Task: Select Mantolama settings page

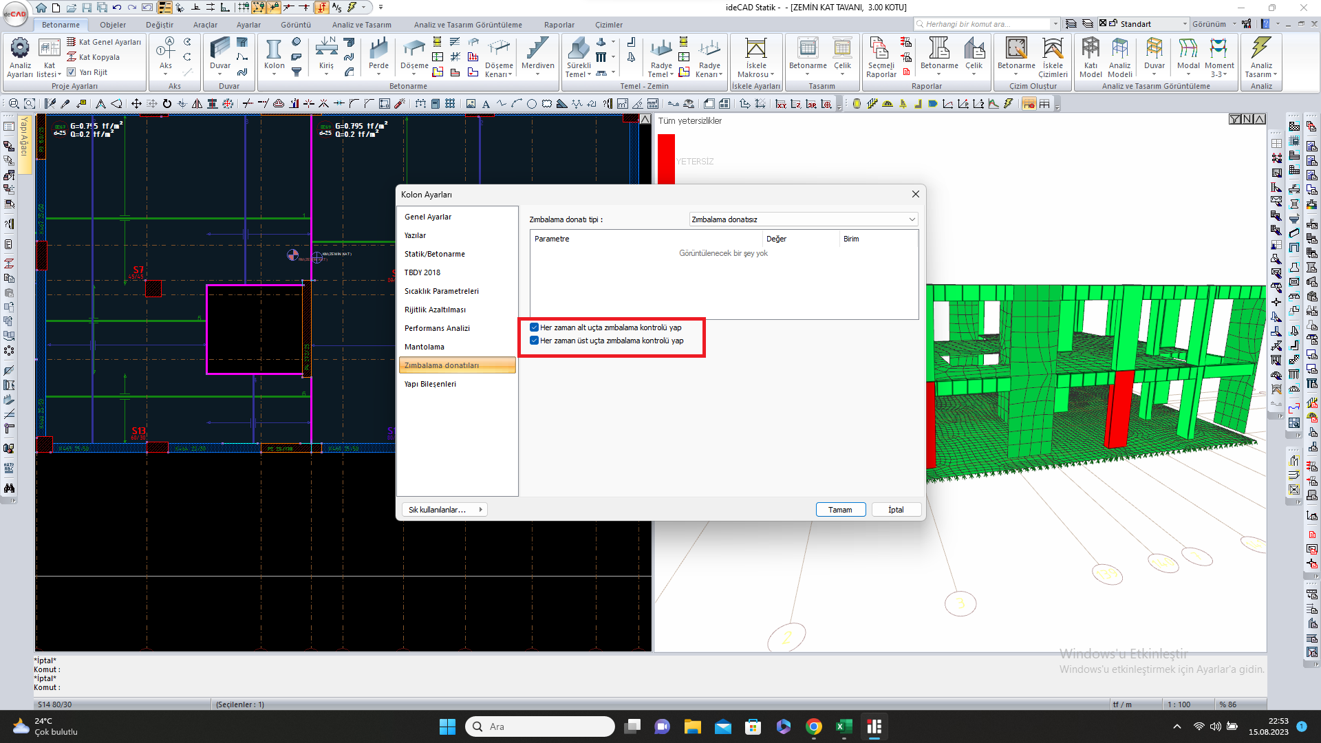Action: tap(458, 347)
